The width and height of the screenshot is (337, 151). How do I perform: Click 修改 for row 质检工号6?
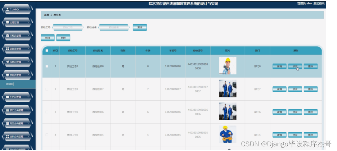pos(295,112)
